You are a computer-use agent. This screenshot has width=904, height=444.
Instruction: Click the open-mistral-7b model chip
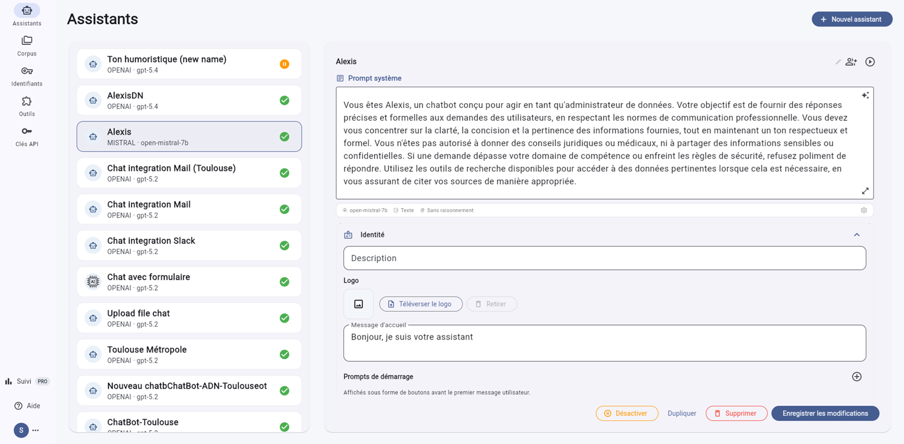[x=365, y=210]
